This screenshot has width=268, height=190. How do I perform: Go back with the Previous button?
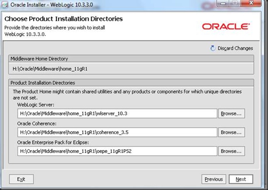[x=213, y=179]
